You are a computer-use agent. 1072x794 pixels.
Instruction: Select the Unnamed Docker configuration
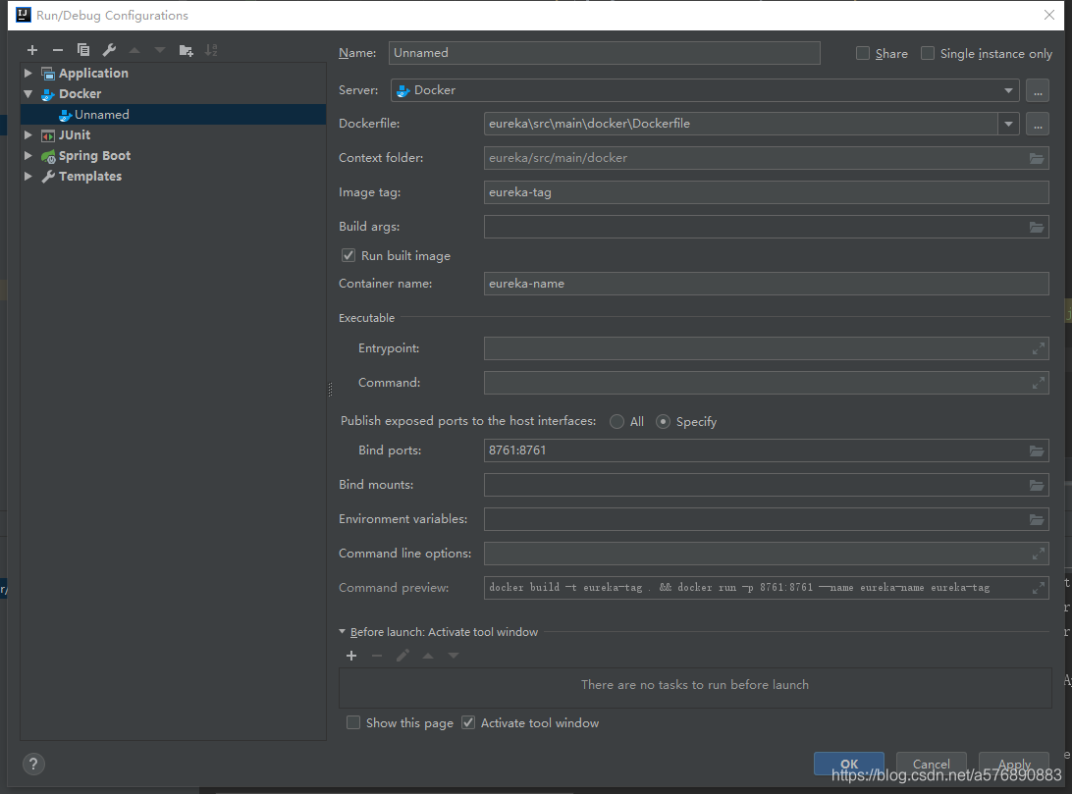point(174,114)
